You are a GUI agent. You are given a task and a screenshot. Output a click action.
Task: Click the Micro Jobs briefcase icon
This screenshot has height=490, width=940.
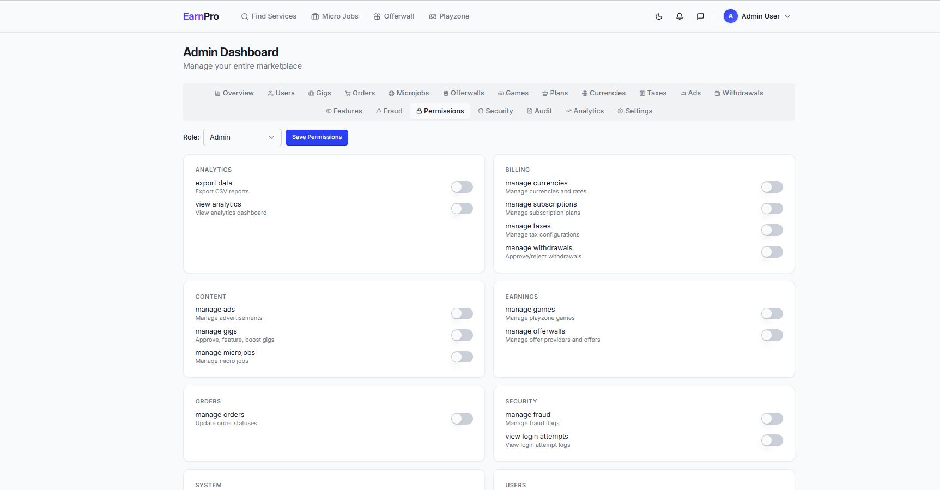point(315,16)
